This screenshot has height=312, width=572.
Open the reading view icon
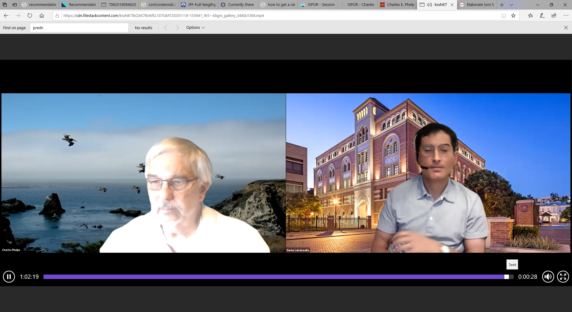coord(503,16)
